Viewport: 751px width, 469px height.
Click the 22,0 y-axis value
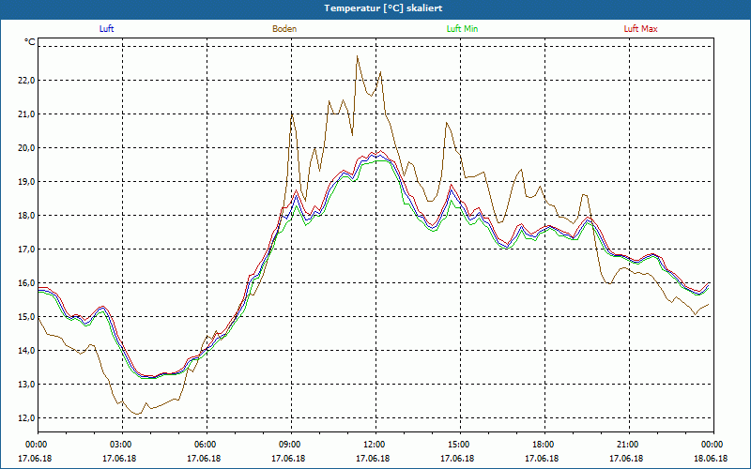[26, 81]
